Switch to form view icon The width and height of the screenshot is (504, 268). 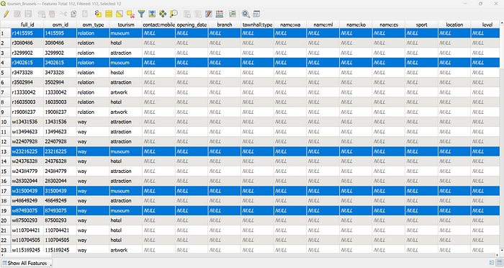491,263
